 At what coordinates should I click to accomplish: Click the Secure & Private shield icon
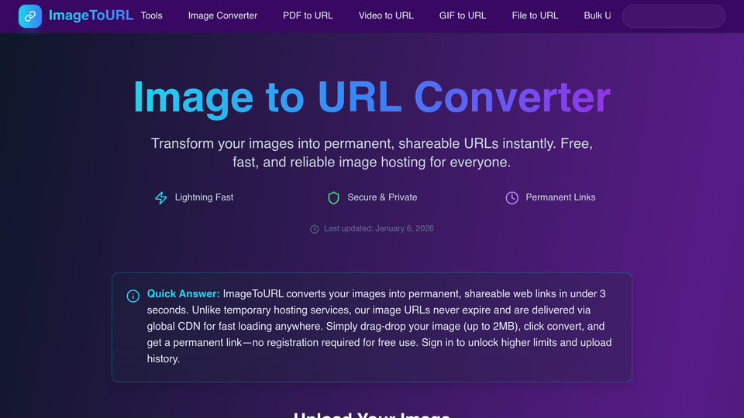(x=333, y=197)
